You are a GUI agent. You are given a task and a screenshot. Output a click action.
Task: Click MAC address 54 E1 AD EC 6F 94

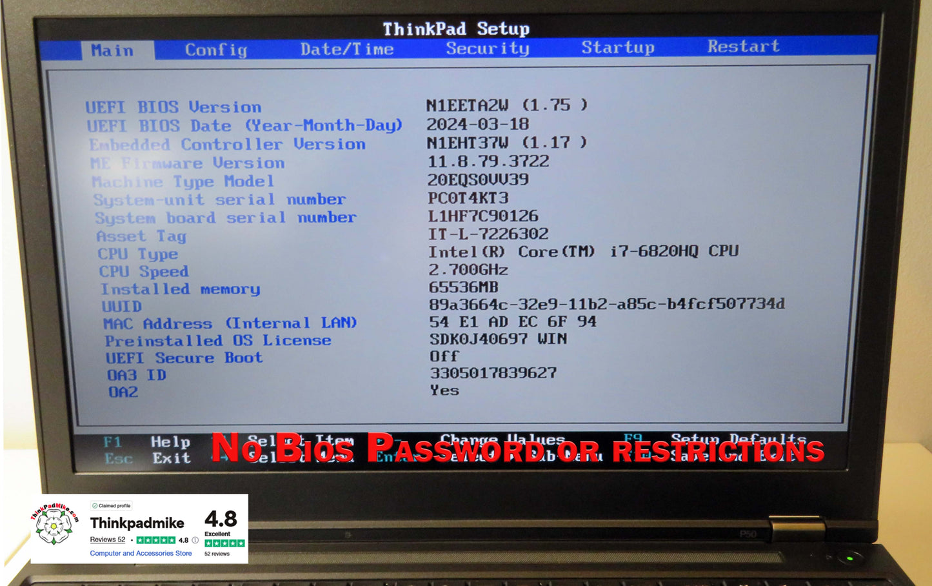[x=513, y=321]
